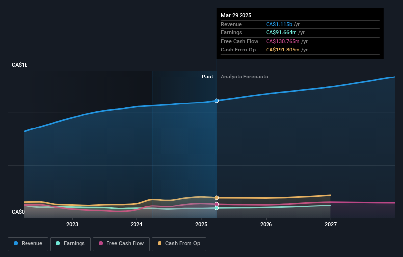Select the 2023 x-axis label
The image size is (403, 257).
tap(72, 224)
